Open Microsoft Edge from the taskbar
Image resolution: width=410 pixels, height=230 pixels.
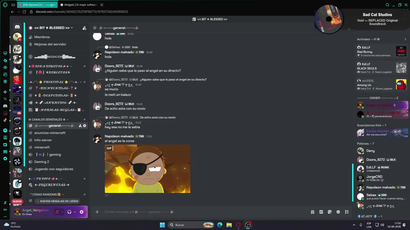[220, 225]
